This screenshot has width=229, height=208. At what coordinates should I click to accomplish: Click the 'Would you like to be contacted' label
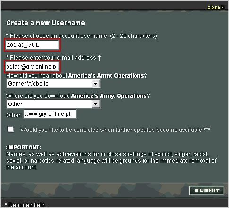tap(115, 130)
